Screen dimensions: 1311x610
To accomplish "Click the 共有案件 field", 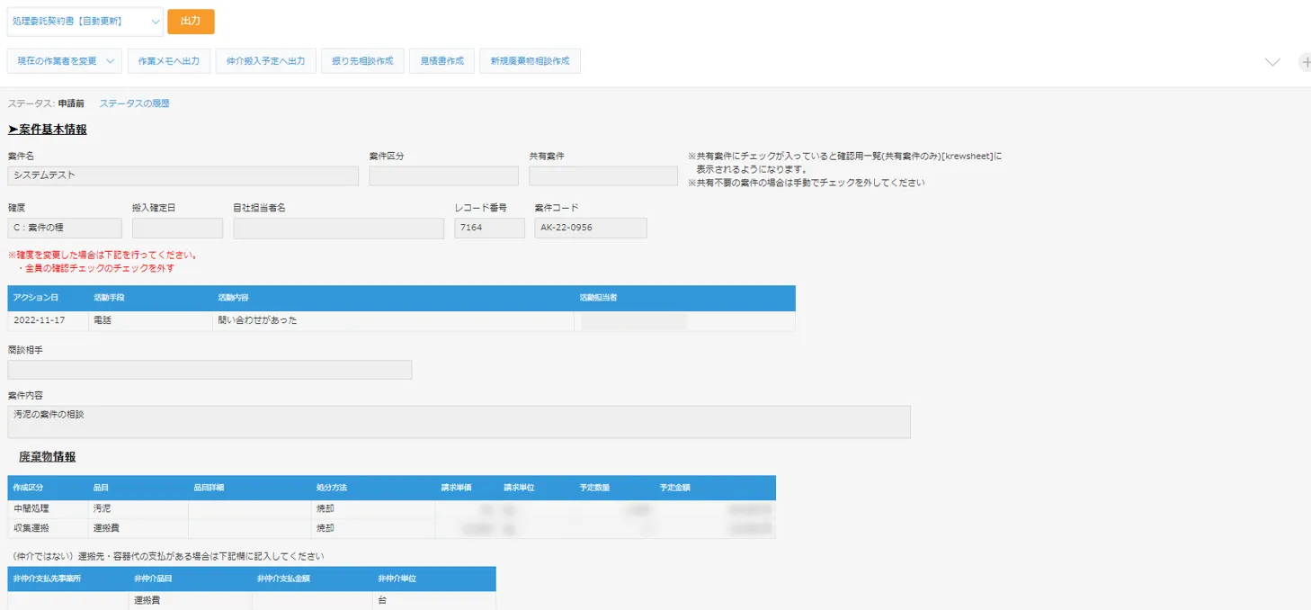I will [x=603, y=175].
